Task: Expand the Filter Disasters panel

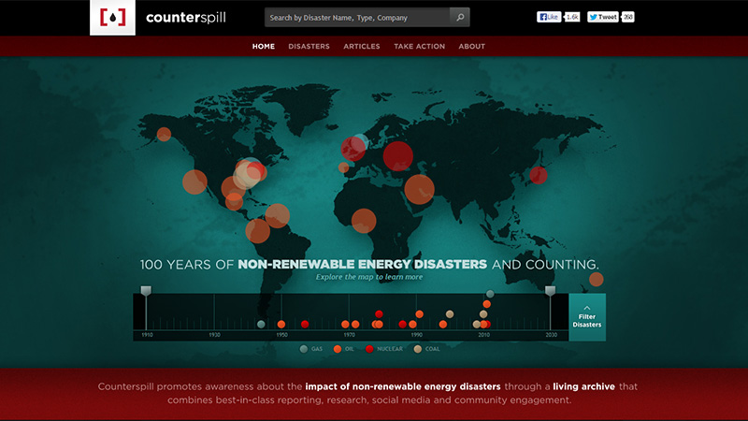Action: 587,317
